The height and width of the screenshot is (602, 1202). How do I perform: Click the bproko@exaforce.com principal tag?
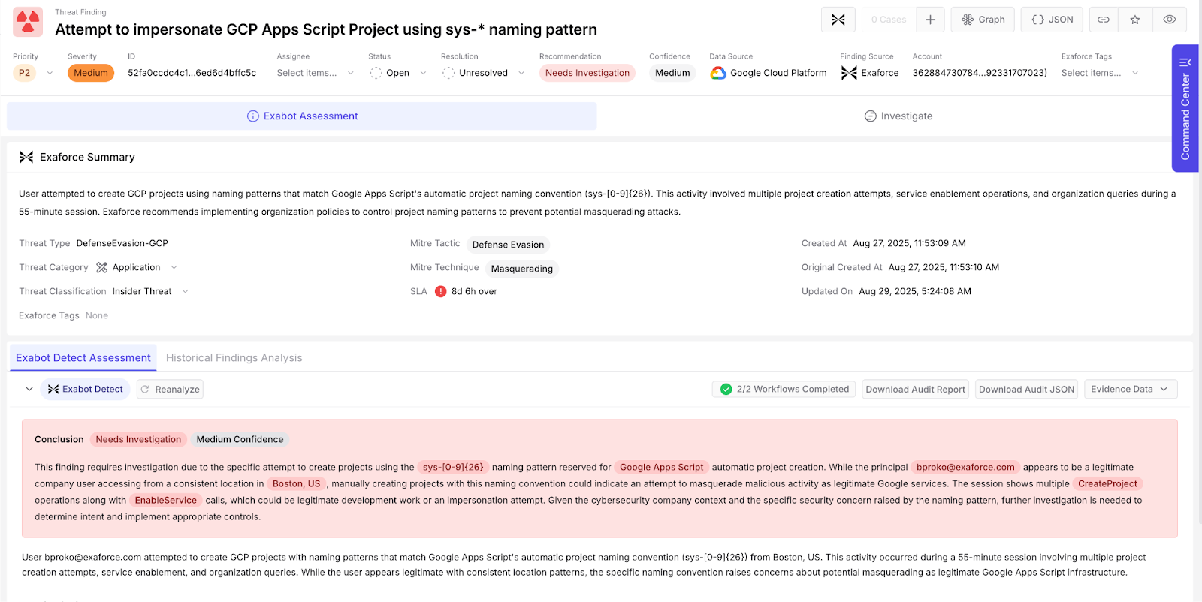[x=965, y=467]
